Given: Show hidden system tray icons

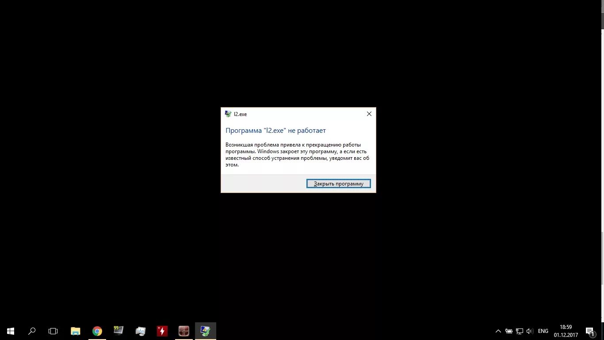Looking at the screenshot, I should point(498,331).
